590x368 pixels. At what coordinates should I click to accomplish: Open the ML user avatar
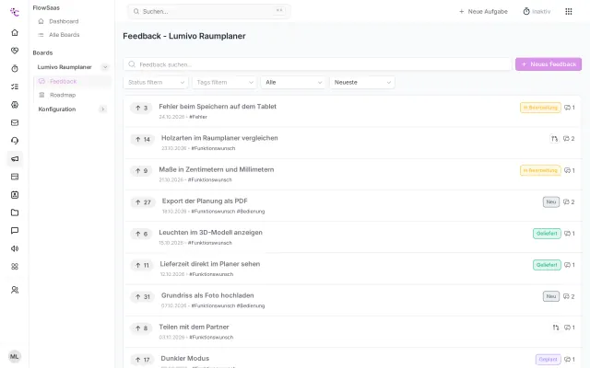point(15,356)
